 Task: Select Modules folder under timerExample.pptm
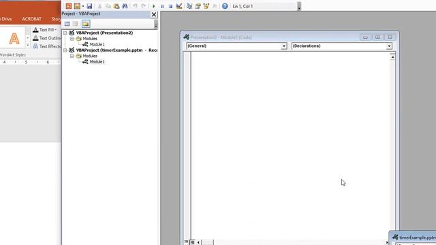[x=90, y=56]
